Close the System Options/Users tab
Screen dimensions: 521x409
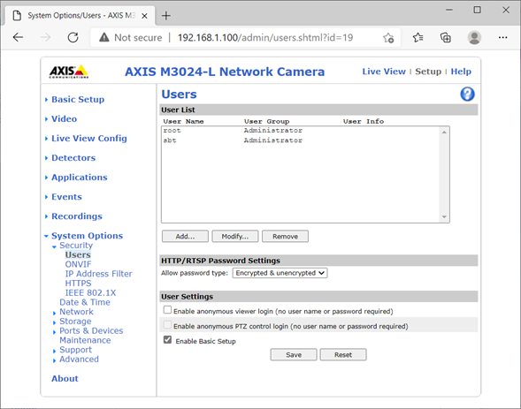(144, 16)
